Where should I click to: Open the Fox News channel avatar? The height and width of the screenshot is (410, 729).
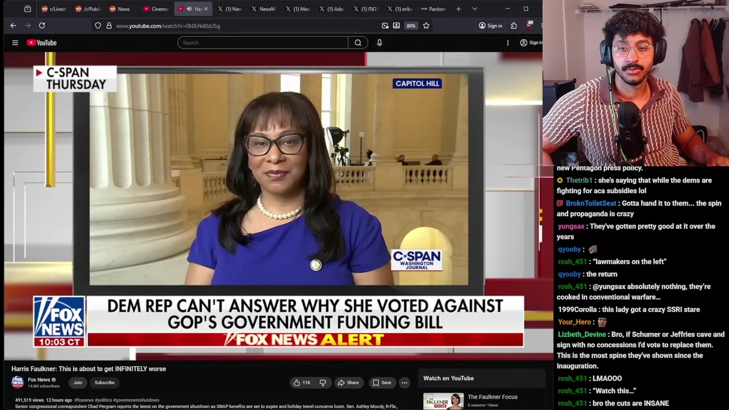pyautogui.click(x=18, y=382)
